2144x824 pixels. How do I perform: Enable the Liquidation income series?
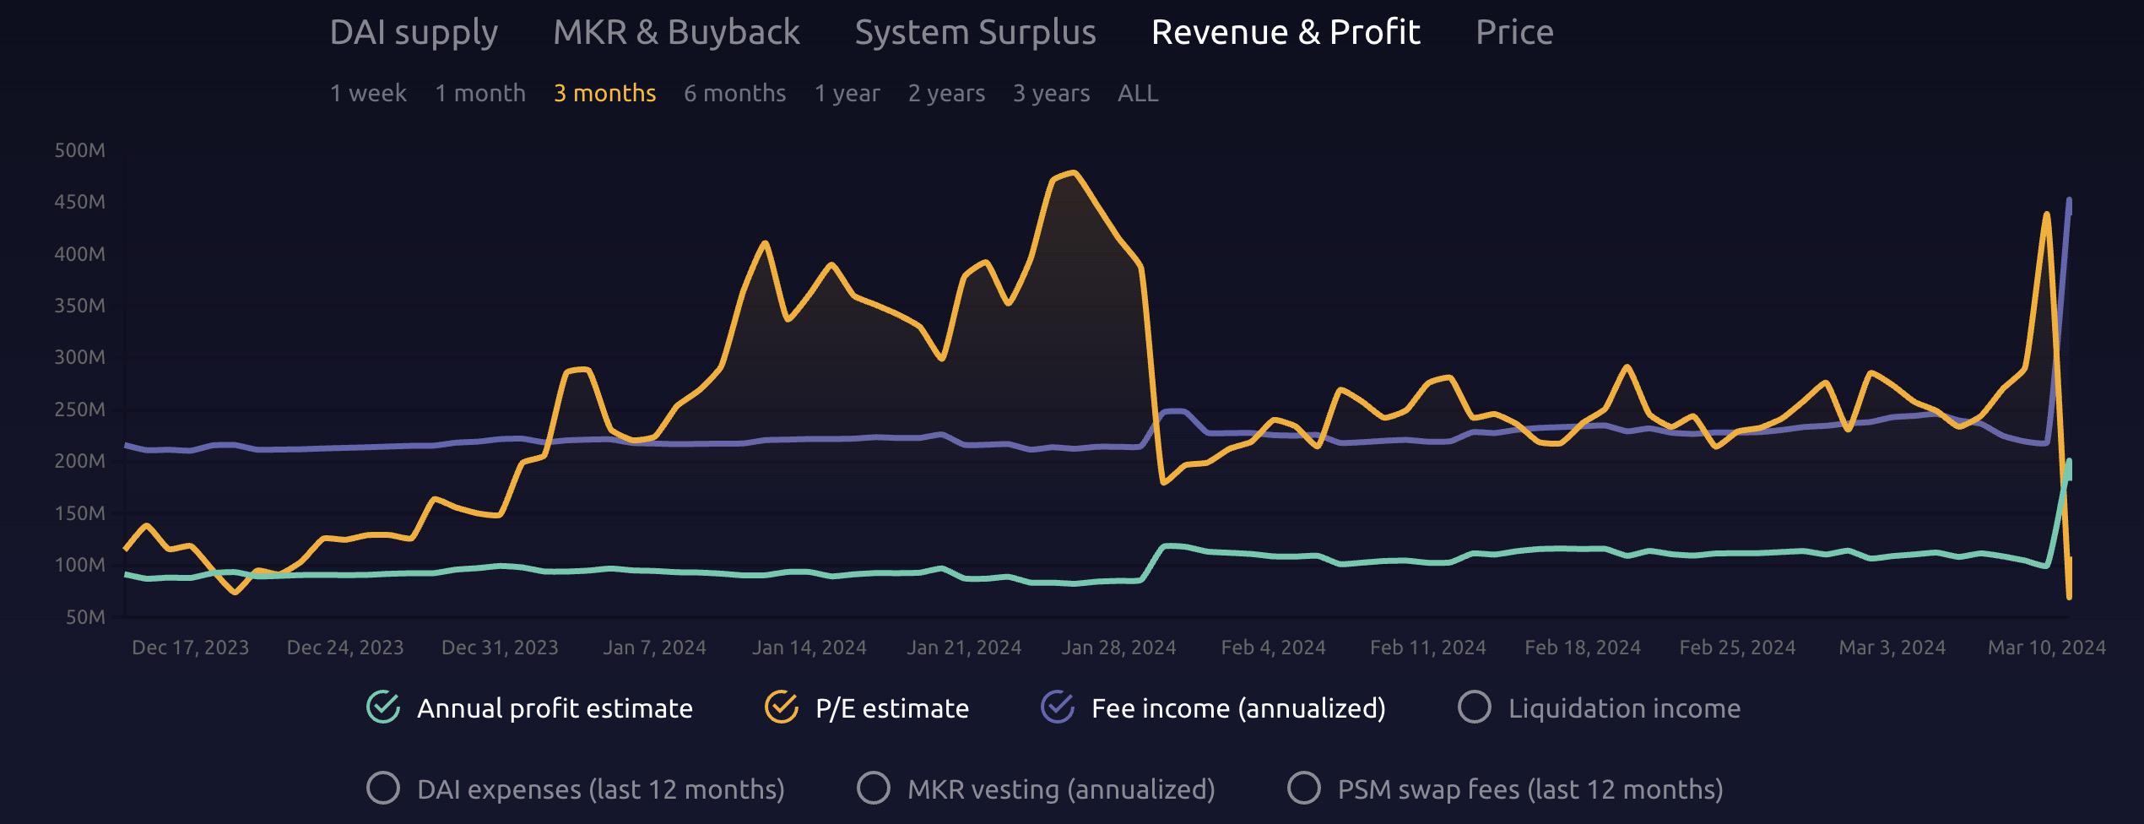pos(1475,707)
